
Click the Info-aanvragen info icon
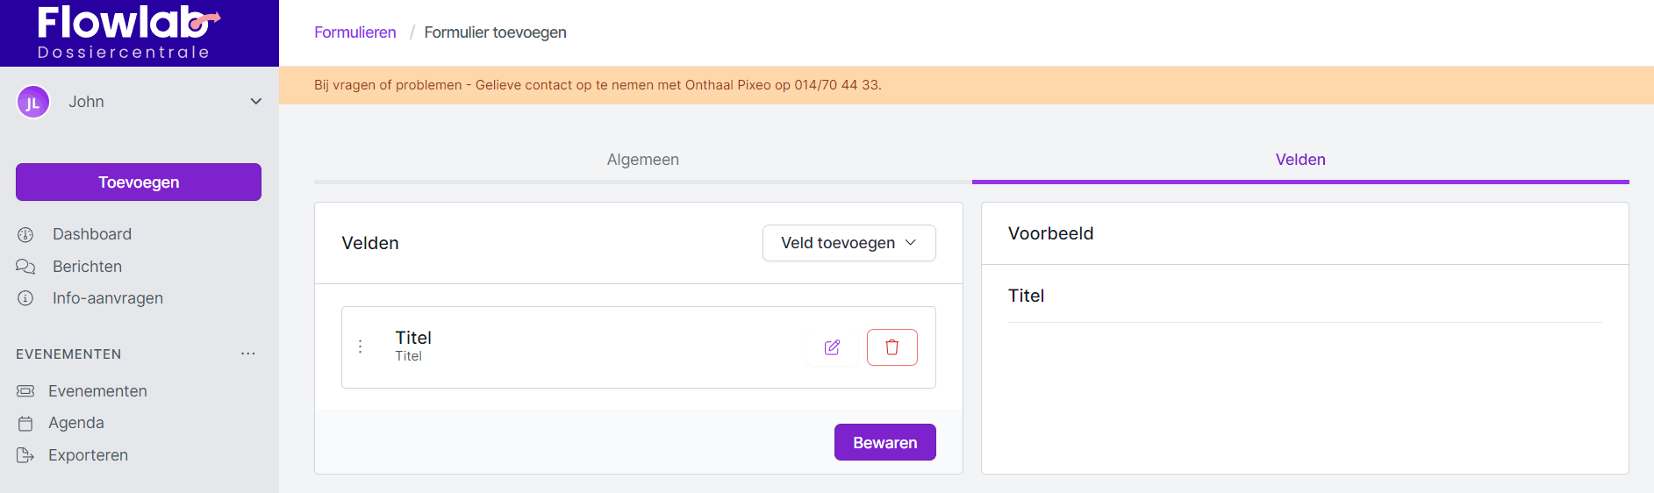pyautogui.click(x=25, y=298)
